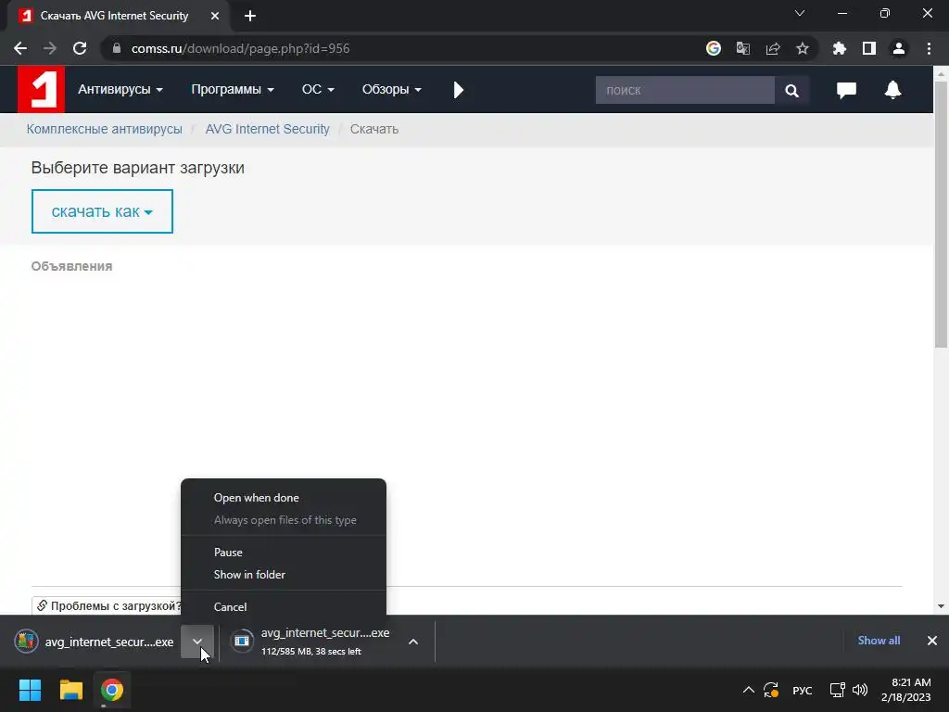Click the search magnifier button
Image resolution: width=949 pixels, height=712 pixels.
791,90
